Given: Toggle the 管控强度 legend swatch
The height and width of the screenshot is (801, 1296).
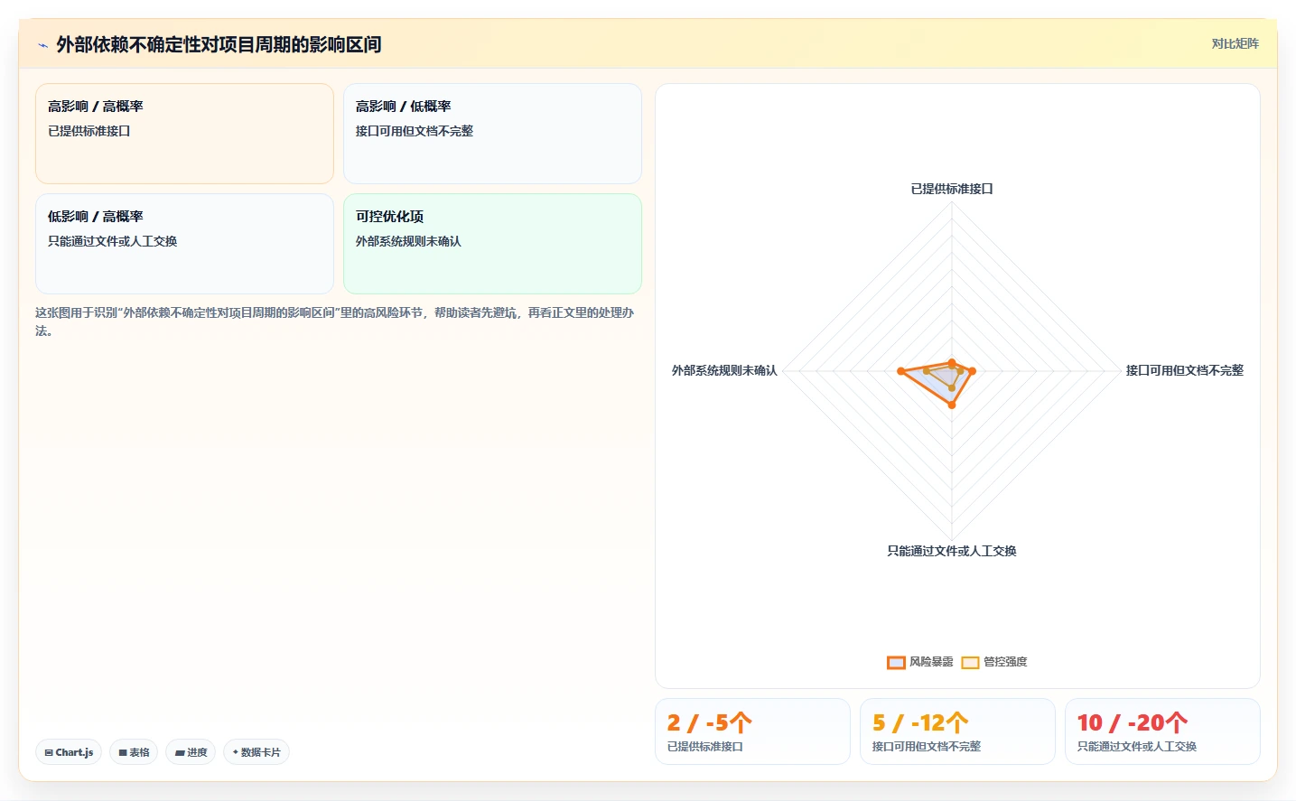Looking at the screenshot, I should click(x=970, y=662).
